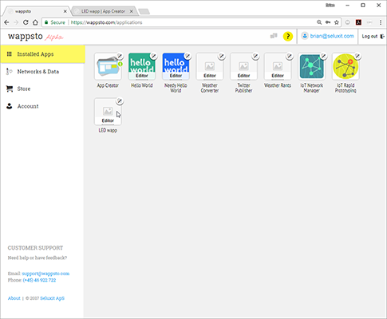Click edit pencil on IoT Rapid Prototyping
This screenshot has width=387, height=319.
(357, 56)
